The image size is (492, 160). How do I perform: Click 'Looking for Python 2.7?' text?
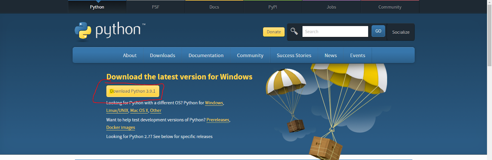(x=129, y=137)
